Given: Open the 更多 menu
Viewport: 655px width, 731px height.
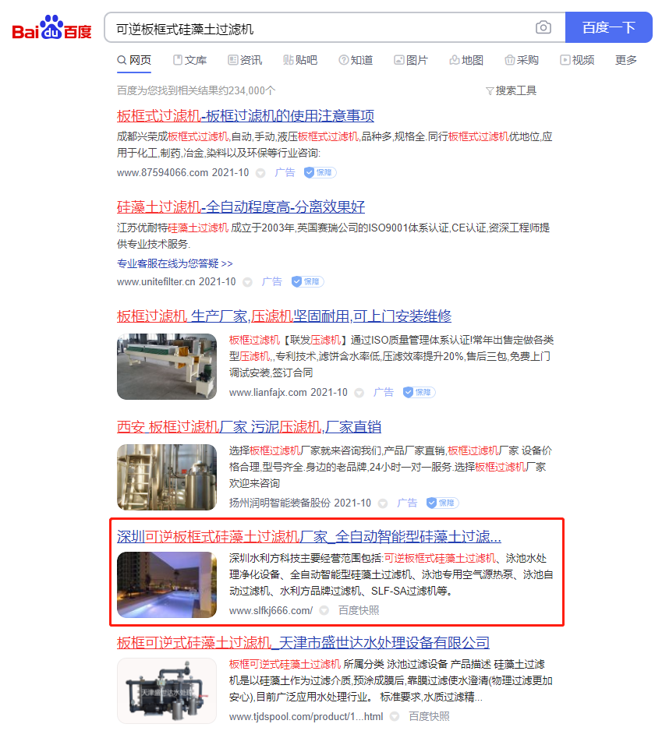Looking at the screenshot, I should point(625,60).
